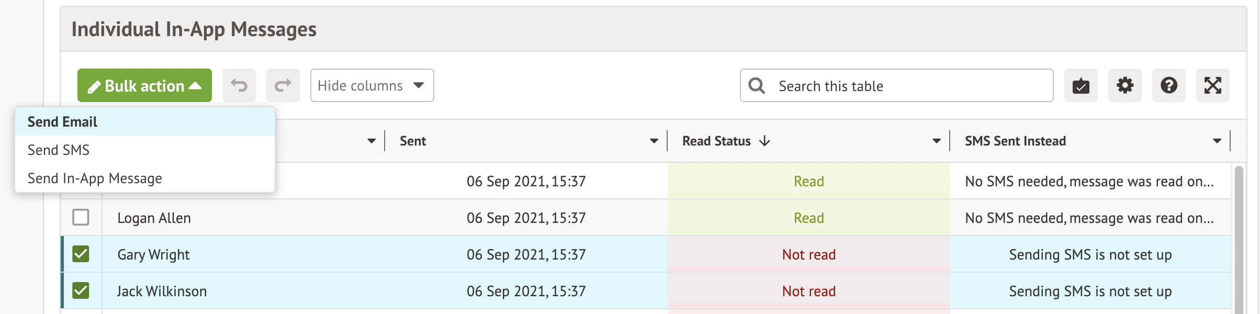Uncheck the Gary Wright row checkbox
Screen dimensions: 1260x314
coord(81,254)
